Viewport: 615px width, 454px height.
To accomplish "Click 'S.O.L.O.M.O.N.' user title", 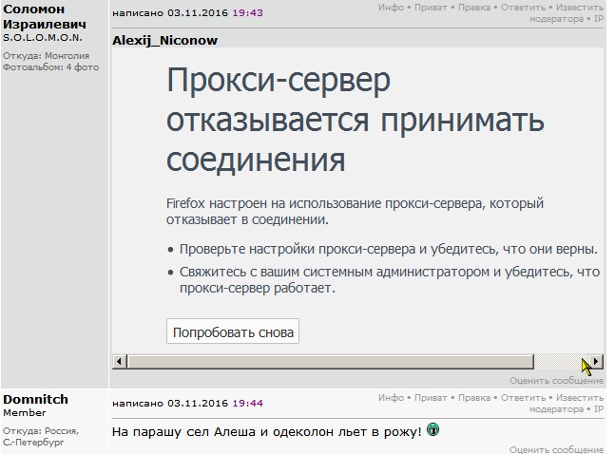I will [43, 38].
